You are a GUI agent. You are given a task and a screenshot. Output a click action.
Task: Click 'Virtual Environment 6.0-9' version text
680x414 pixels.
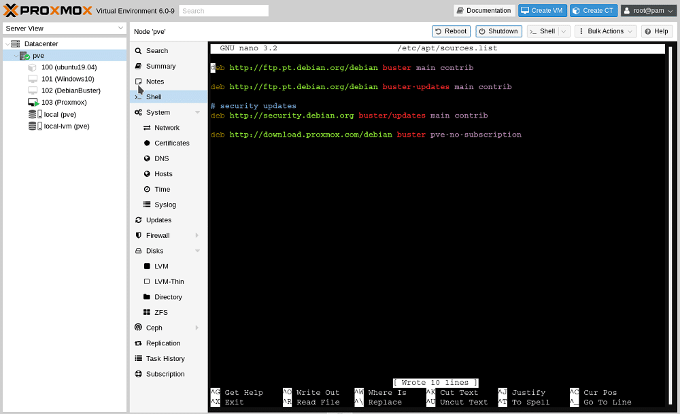point(135,11)
